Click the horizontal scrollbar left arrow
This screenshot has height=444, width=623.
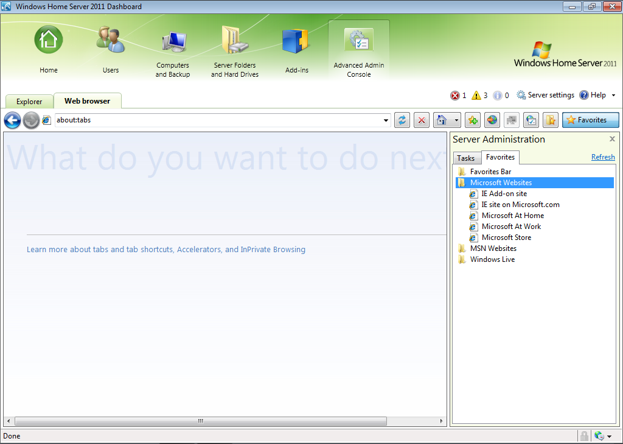(9, 421)
